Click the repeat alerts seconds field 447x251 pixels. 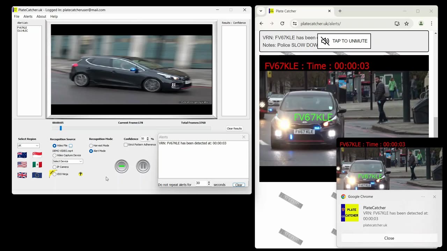[x=201, y=183]
